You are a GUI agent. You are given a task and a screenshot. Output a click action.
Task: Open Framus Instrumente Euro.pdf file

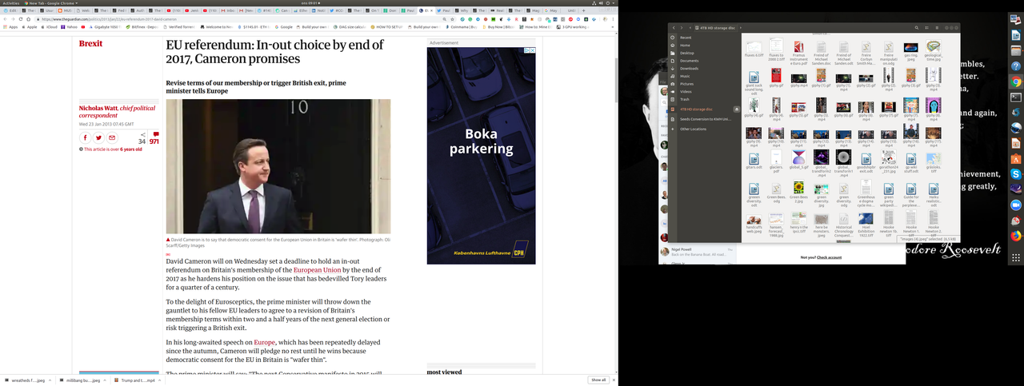(x=798, y=52)
